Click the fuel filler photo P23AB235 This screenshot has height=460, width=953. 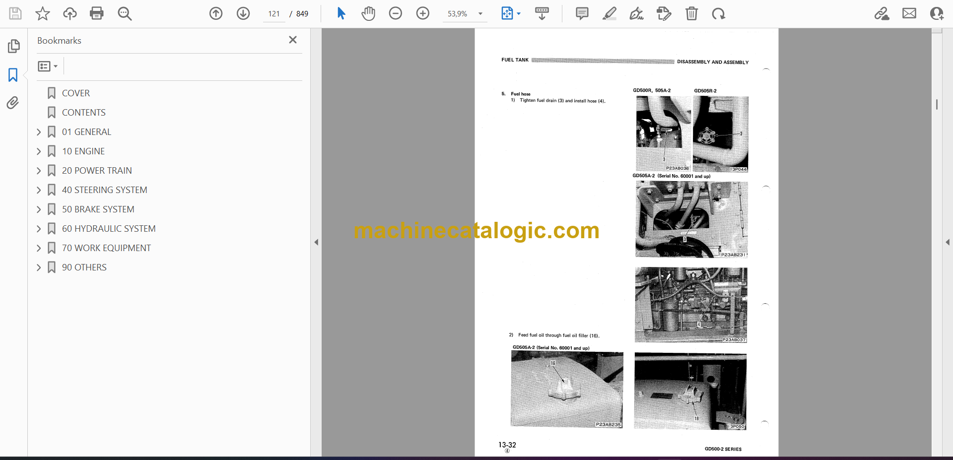pos(567,390)
